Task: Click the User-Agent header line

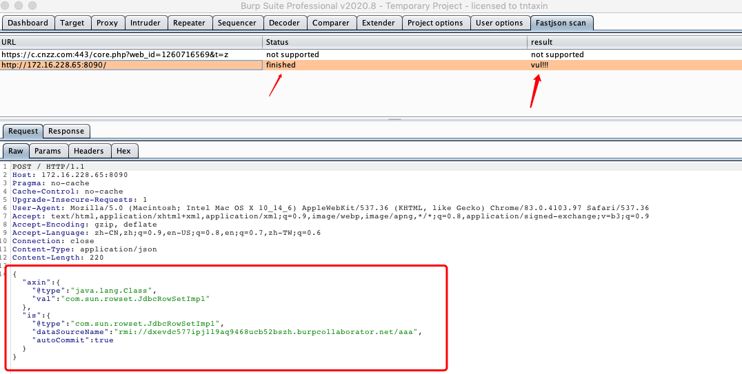Action: [331, 208]
